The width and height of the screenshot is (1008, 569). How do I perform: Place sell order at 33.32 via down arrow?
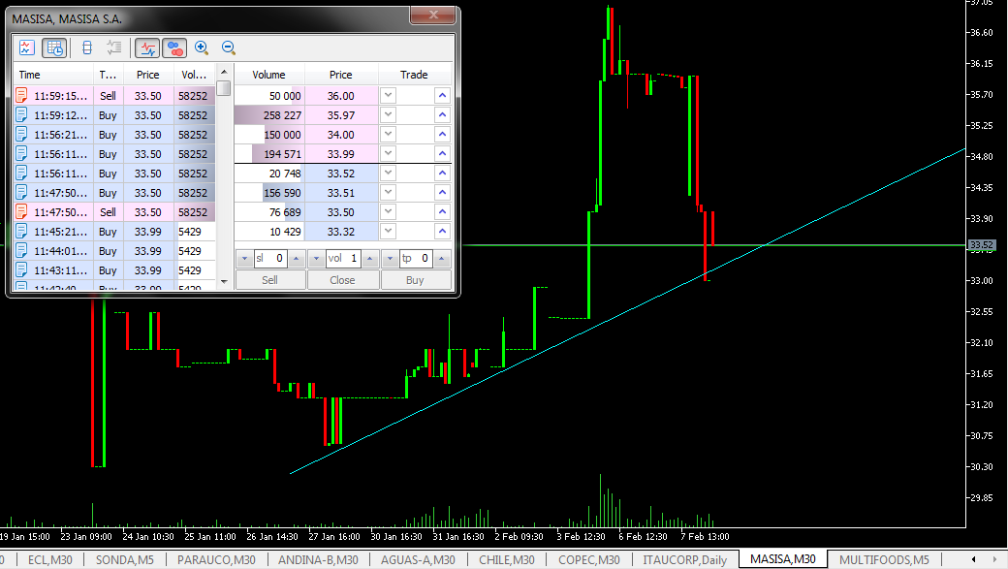click(x=388, y=231)
